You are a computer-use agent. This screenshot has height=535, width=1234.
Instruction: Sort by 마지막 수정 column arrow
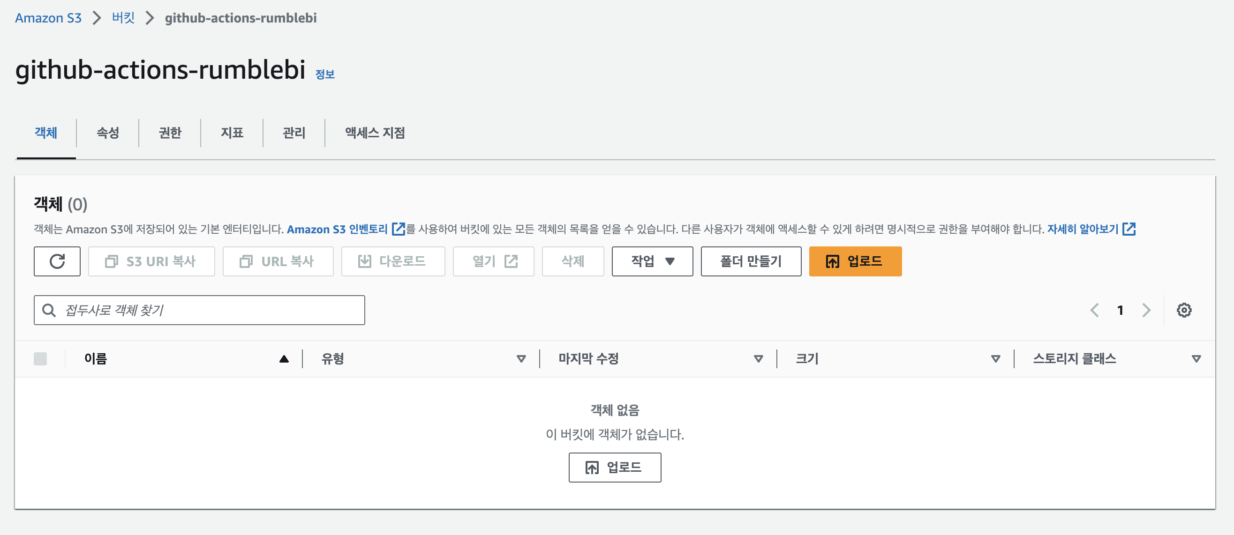click(x=758, y=359)
